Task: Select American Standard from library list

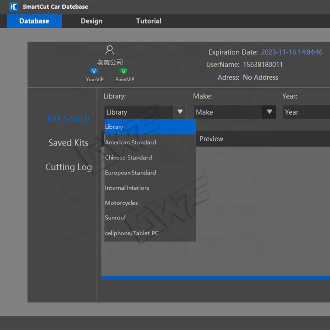Action: (131, 142)
